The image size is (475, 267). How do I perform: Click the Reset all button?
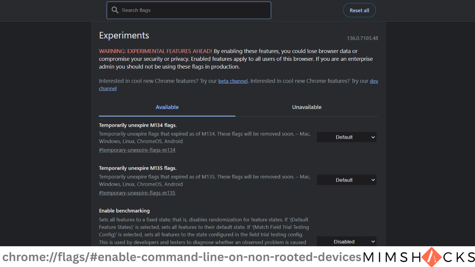(359, 10)
